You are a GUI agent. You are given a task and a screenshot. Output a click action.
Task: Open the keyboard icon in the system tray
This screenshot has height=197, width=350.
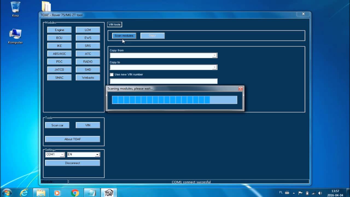pyautogui.click(x=287, y=193)
